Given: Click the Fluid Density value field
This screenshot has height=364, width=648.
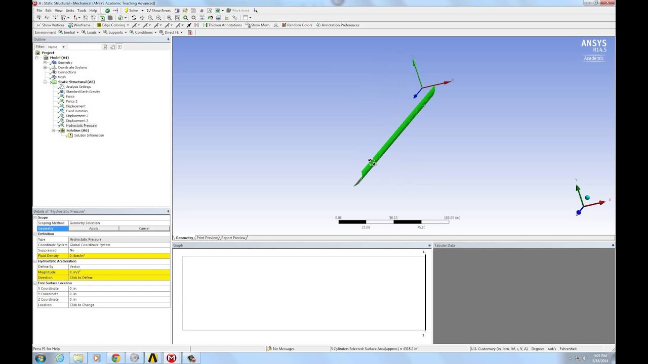Looking at the screenshot, I should click(x=119, y=256).
